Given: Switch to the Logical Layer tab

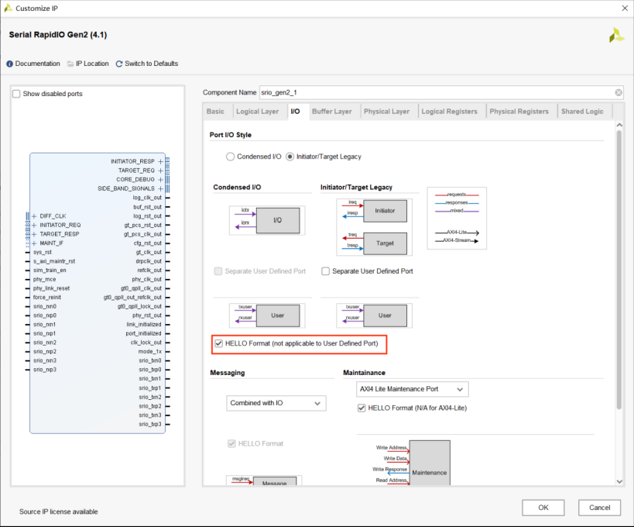Looking at the screenshot, I should click(257, 112).
